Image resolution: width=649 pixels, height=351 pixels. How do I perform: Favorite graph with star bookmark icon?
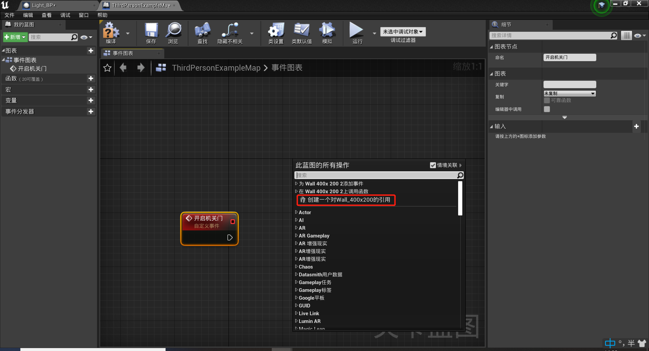107,68
